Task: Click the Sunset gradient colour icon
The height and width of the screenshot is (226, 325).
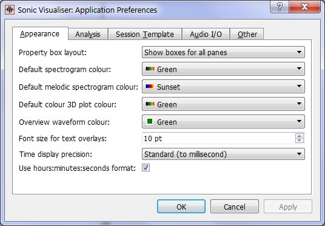Action: (x=150, y=87)
